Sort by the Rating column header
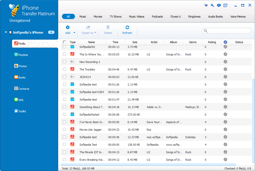This screenshot has width=255, height=171. 212,42
